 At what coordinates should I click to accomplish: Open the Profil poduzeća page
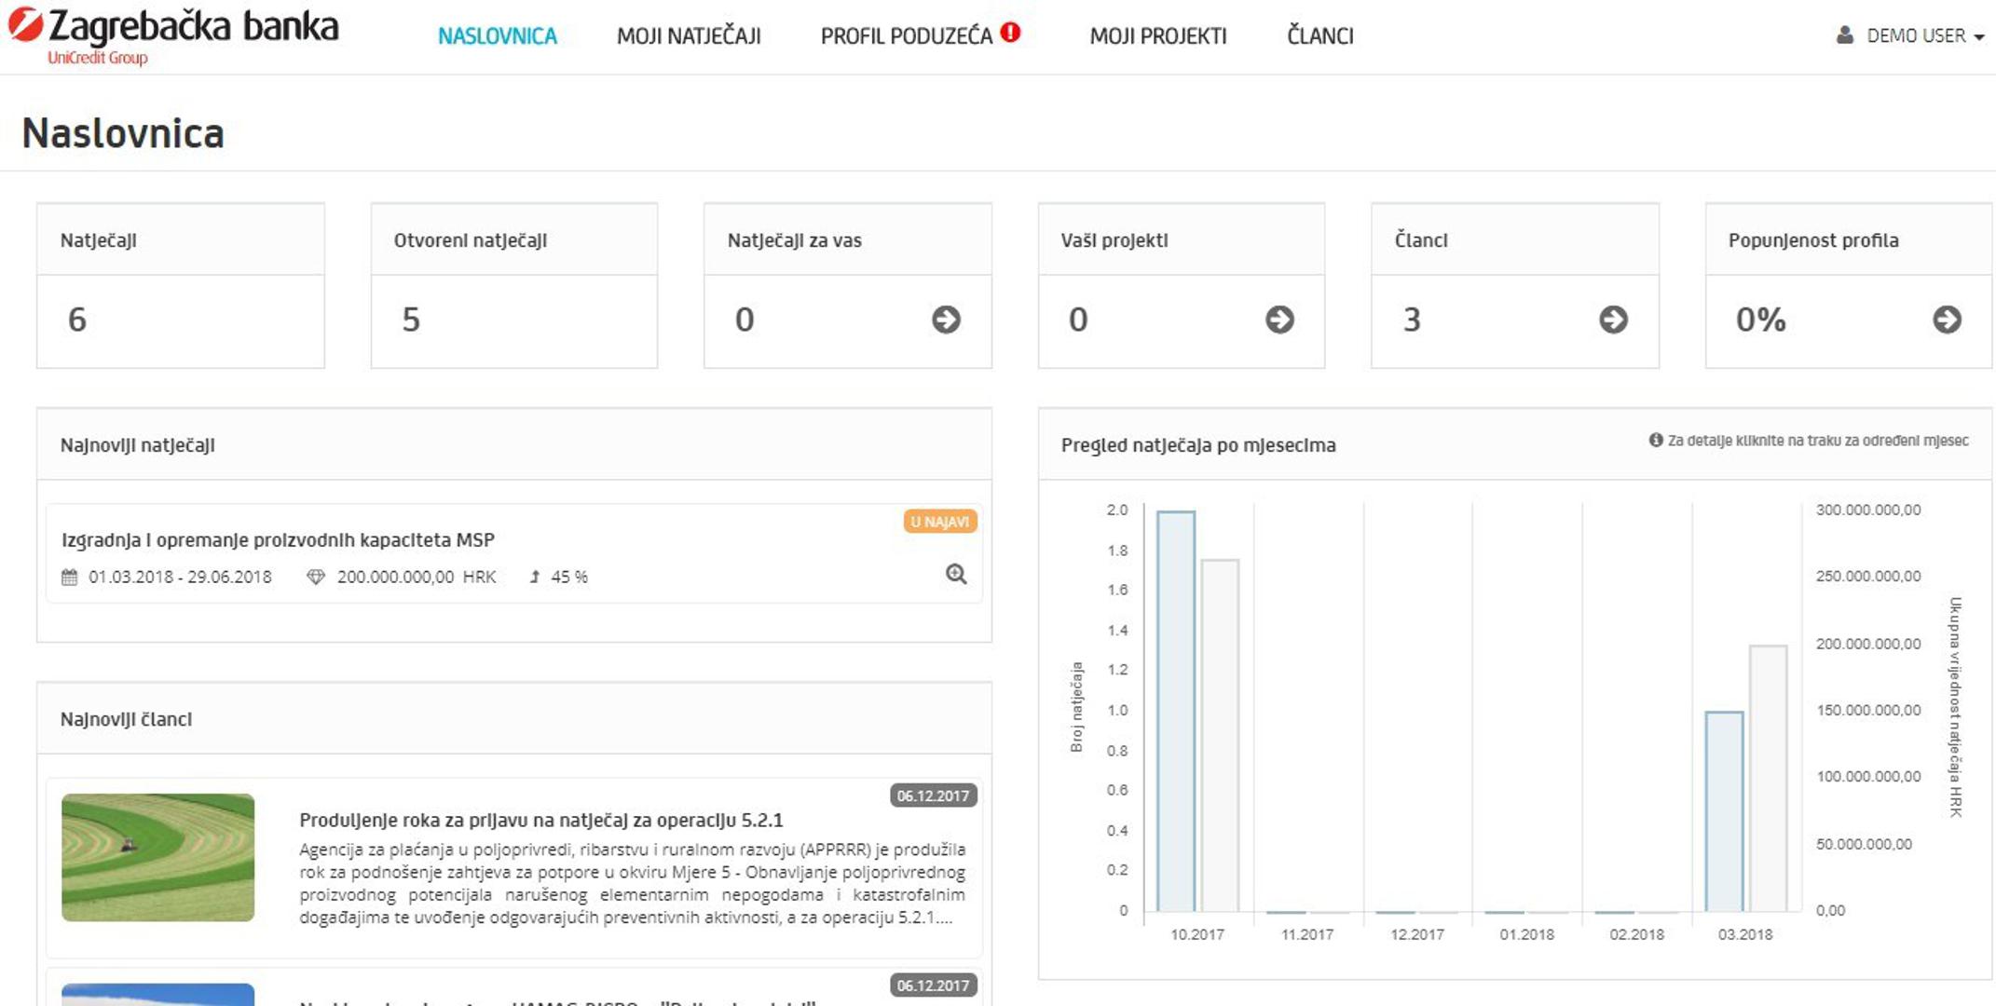[906, 36]
